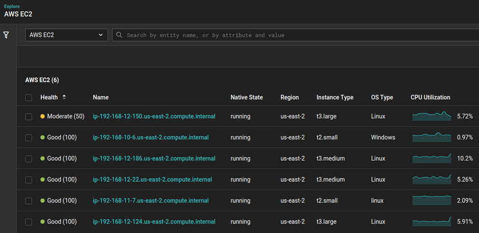479x233 pixels.
Task: Open ip-192-168-10-6.us-east-2.compute.internal link
Action: click(x=151, y=137)
